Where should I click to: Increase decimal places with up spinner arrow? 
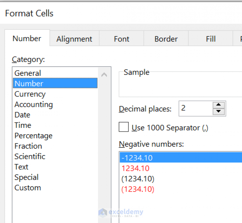(219, 105)
